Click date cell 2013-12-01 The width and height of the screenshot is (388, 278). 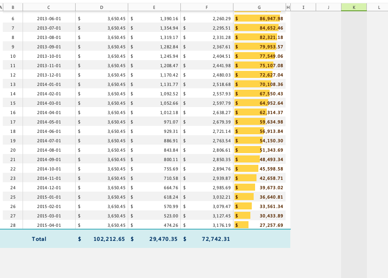pyautogui.click(x=49, y=75)
